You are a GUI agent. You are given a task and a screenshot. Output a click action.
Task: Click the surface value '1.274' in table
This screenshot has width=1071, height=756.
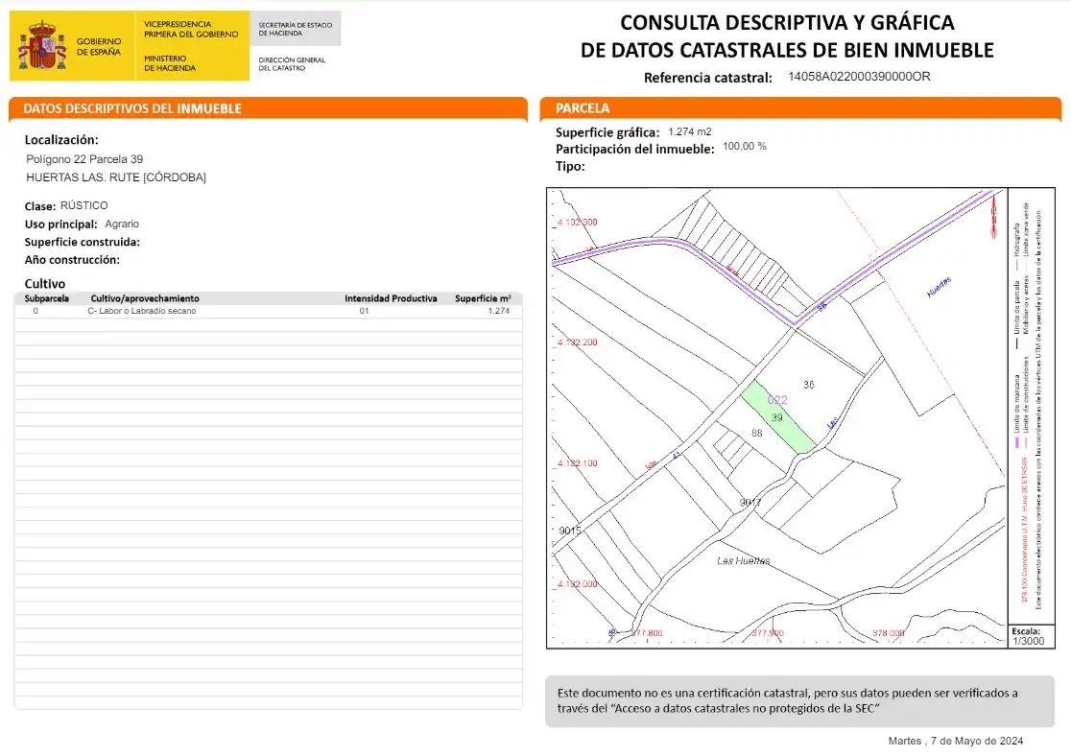pos(499,311)
